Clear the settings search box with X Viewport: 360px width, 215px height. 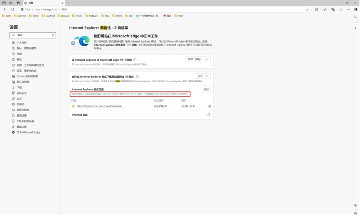click(53, 35)
